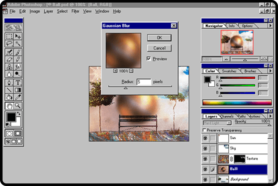The image size is (278, 186).
Task: Open the Layers palette flyout menu arrow
Action: pos(270,116)
